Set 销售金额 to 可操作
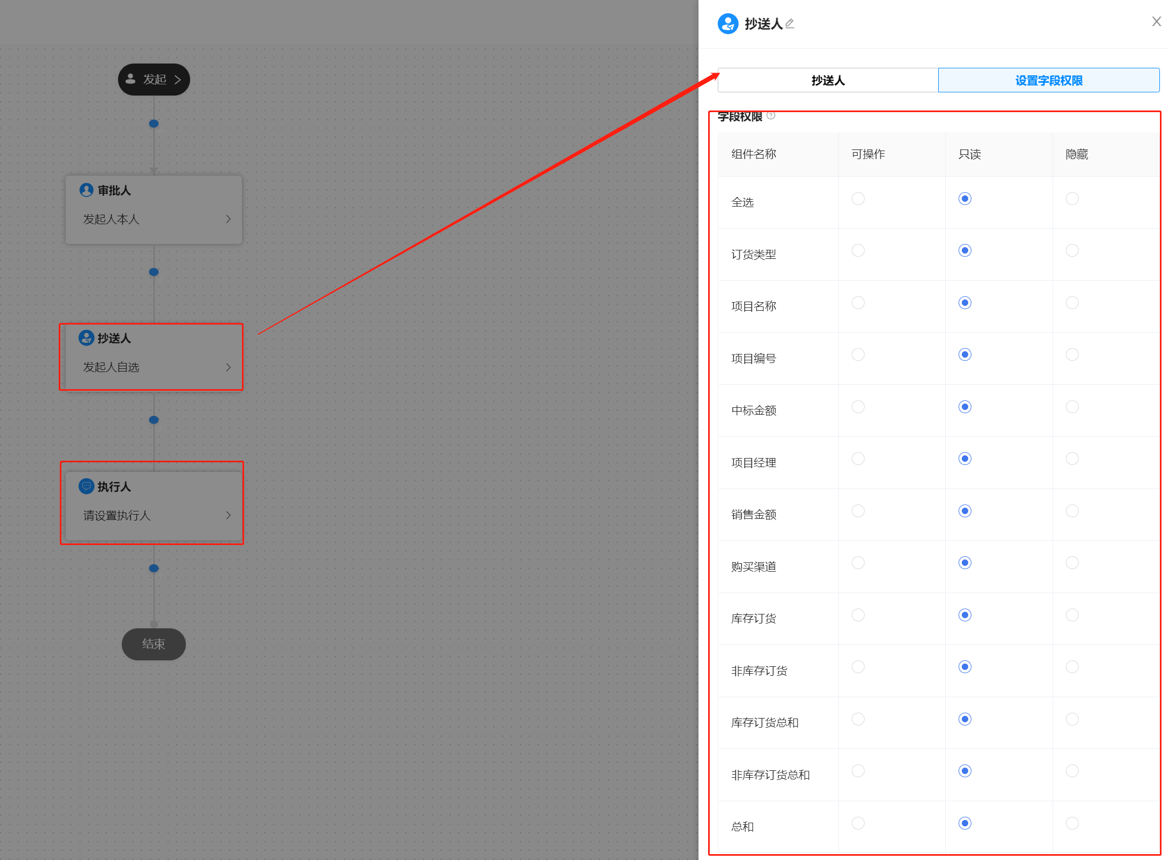Viewport: 1169px width, 860px height. [858, 511]
